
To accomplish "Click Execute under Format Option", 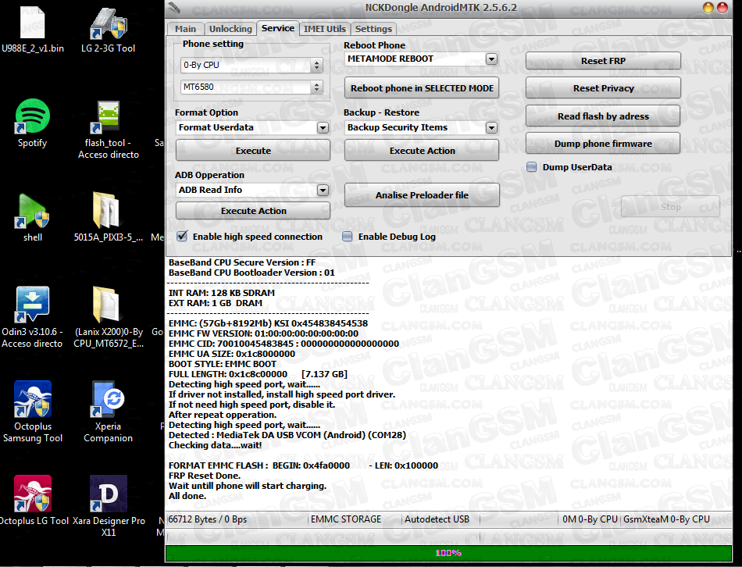I will point(253,151).
